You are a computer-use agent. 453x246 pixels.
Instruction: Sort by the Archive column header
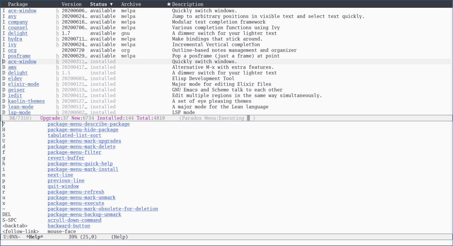(131, 4)
